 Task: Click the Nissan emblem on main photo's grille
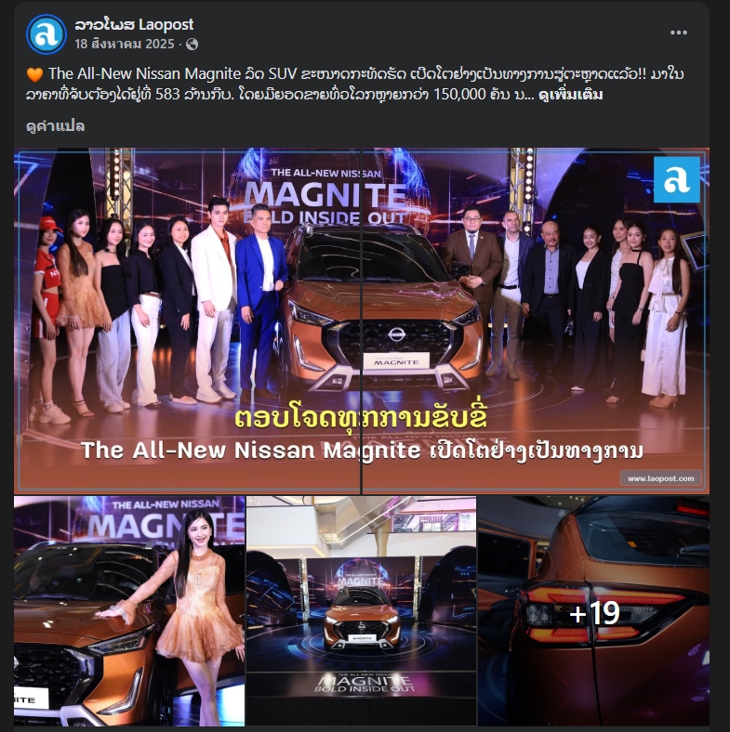396,333
